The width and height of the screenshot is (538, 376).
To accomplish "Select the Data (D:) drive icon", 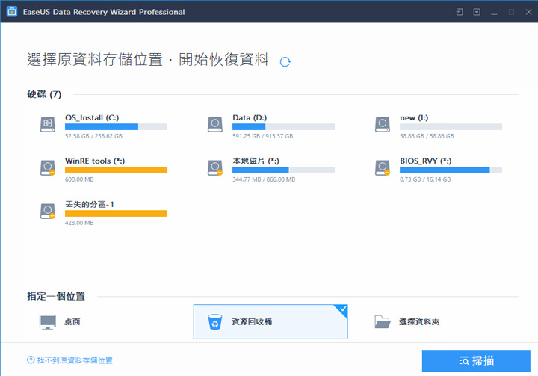I will pyautogui.click(x=215, y=123).
